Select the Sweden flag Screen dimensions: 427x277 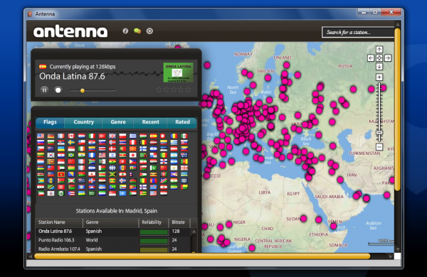[x=71, y=143]
